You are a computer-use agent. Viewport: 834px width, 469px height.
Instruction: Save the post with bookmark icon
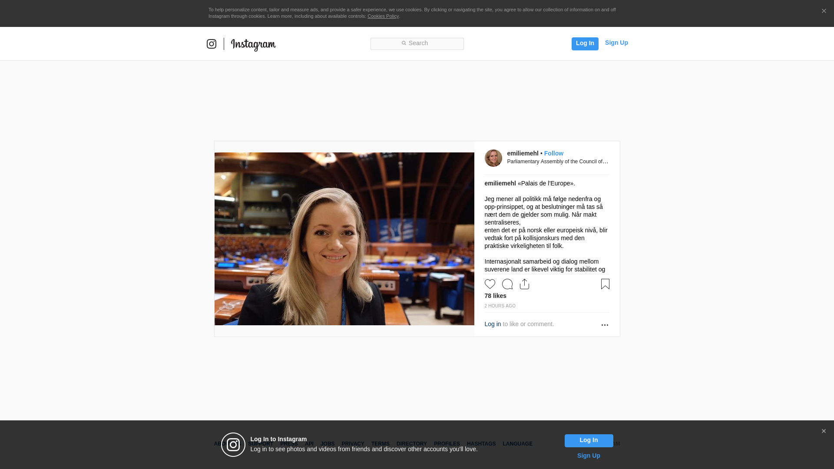pos(605,284)
